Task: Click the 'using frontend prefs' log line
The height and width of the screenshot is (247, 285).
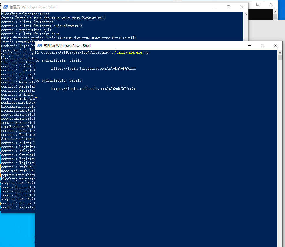Action: click(68, 38)
